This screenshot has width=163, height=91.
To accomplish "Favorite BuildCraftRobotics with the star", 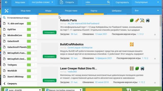I will click(x=155, y=59).
